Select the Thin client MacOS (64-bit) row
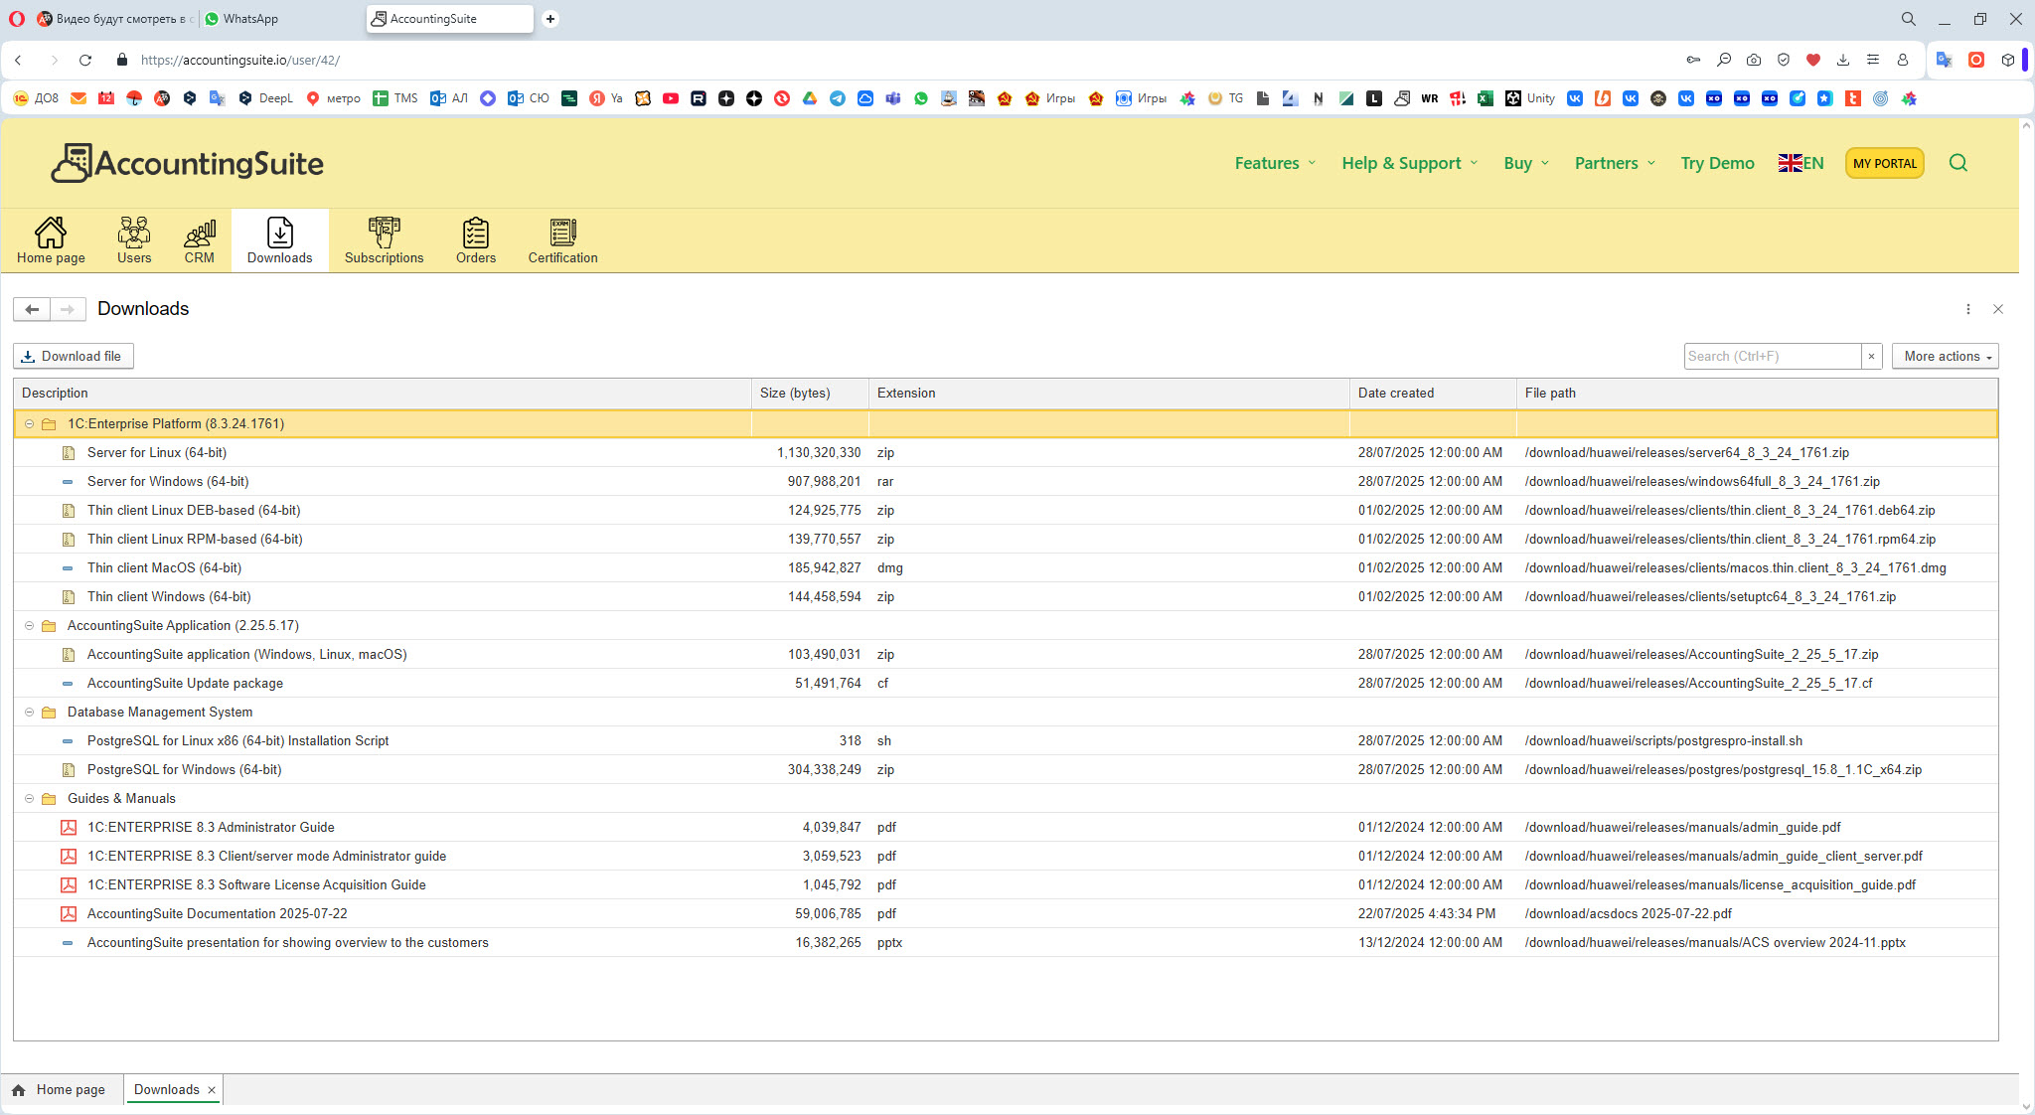The width and height of the screenshot is (2035, 1115). (1006, 568)
